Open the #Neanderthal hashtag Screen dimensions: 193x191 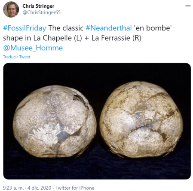coord(109,28)
